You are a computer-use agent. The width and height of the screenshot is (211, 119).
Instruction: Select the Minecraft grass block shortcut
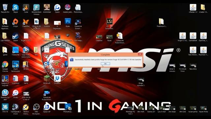(x=47, y=80)
